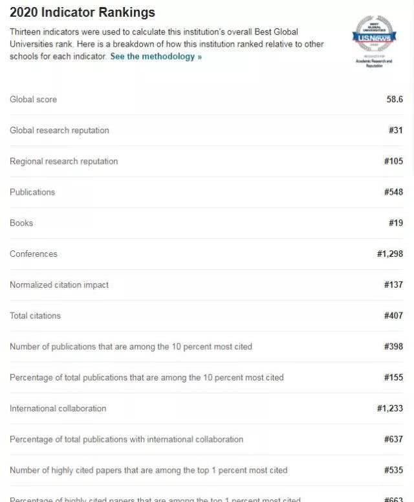Select the standalone "International collaboration" label

58,408
